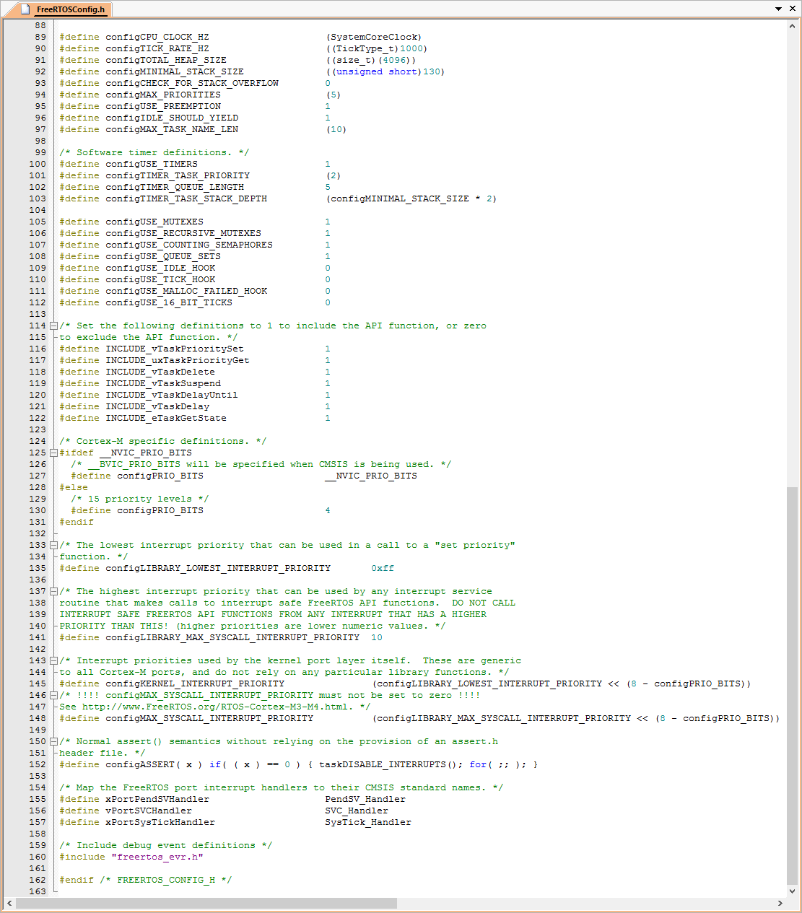Click the horizontal scrollbar left arrow
The width and height of the screenshot is (802, 913).
click(x=9, y=903)
